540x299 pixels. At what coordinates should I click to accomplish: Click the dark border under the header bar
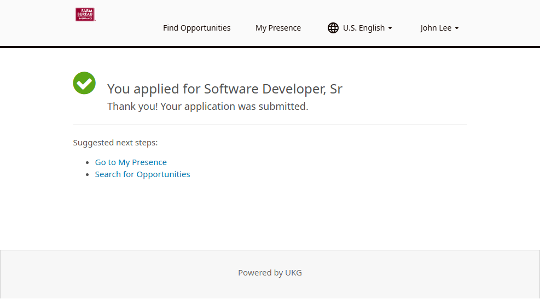(x=270, y=47)
